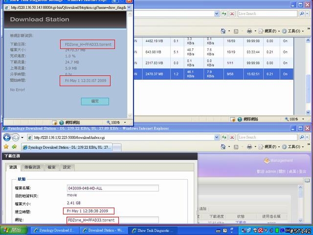Open recent pages dropdown beside the Forward button

[x=22, y=138]
